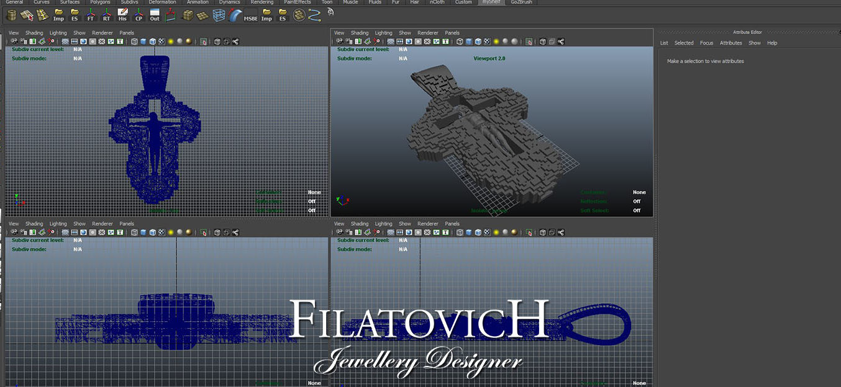Click 'Make a selection to view attributes' text

pos(705,61)
